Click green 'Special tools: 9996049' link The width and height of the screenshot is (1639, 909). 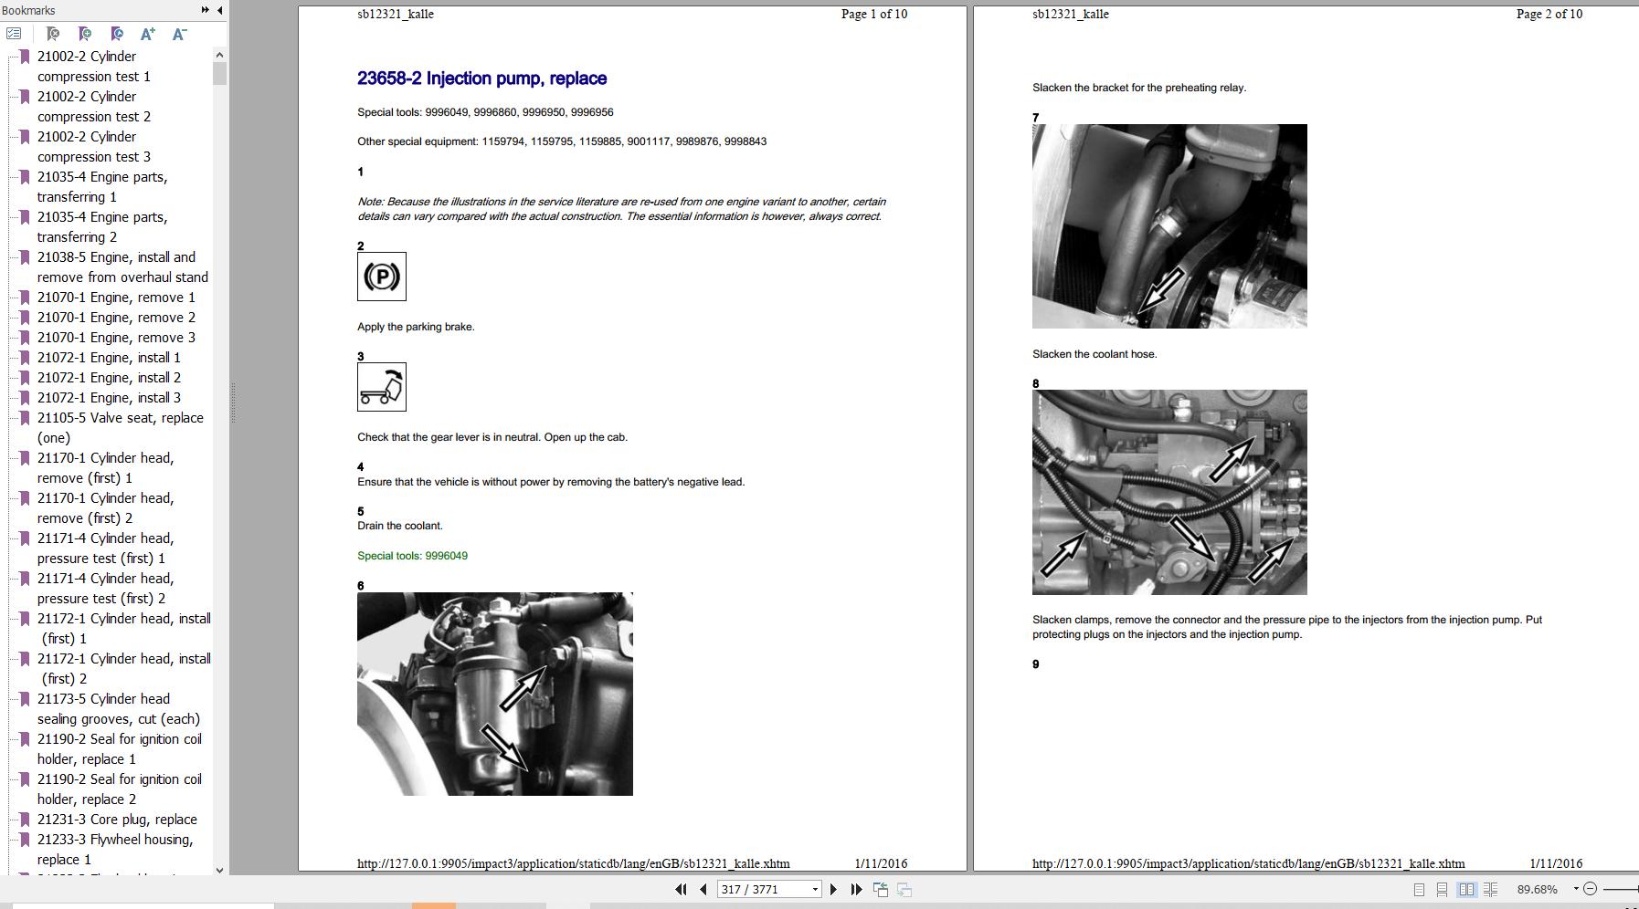(x=412, y=556)
